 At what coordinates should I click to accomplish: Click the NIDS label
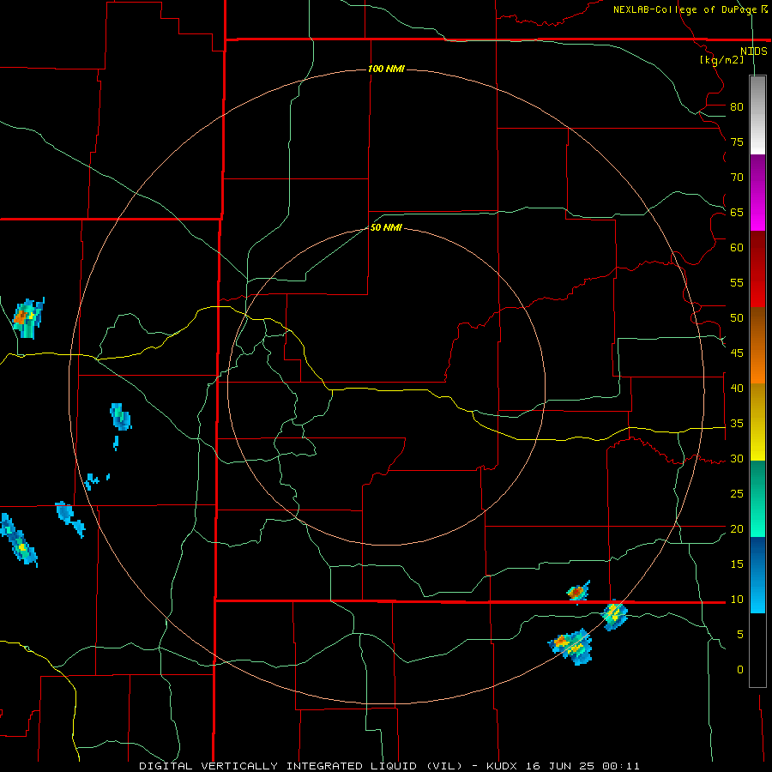754,51
